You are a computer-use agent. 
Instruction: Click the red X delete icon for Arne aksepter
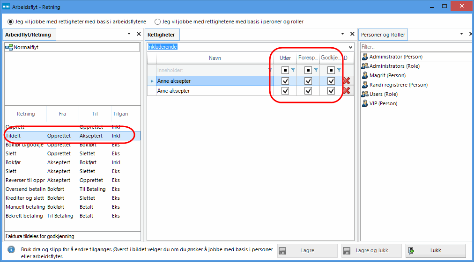347,91
